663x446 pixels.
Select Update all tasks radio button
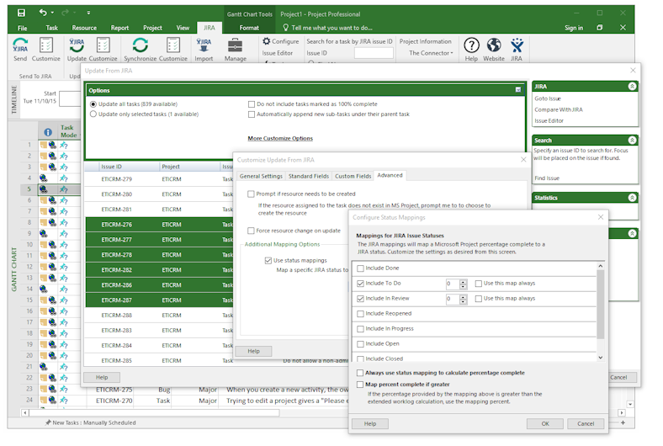[x=93, y=104]
